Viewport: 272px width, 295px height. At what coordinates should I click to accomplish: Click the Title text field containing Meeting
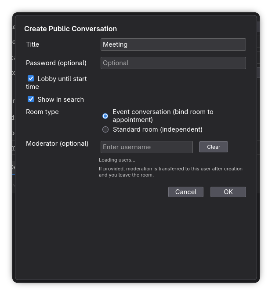click(x=173, y=44)
